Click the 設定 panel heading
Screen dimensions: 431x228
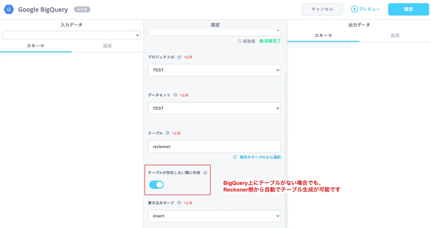click(215, 25)
